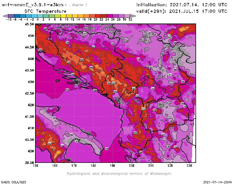Click the '44N' latitude label

[x=31, y=59]
